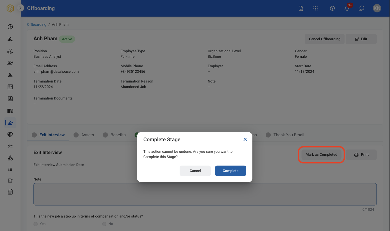390x231 pixels.
Task: Confirm with the Complete button
Action: (x=230, y=171)
